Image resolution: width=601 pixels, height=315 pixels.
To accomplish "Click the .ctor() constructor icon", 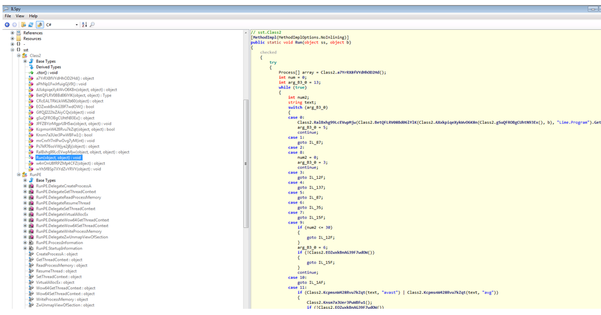I will [31, 72].
